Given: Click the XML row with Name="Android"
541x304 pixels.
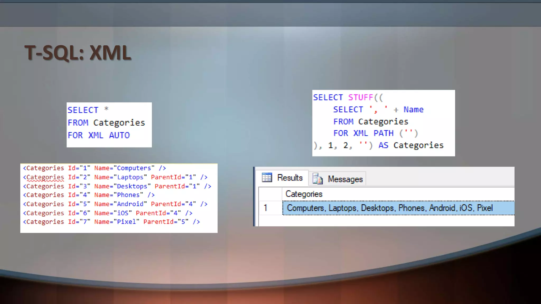Looking at the screenshot, I should (x=115, y=204).
